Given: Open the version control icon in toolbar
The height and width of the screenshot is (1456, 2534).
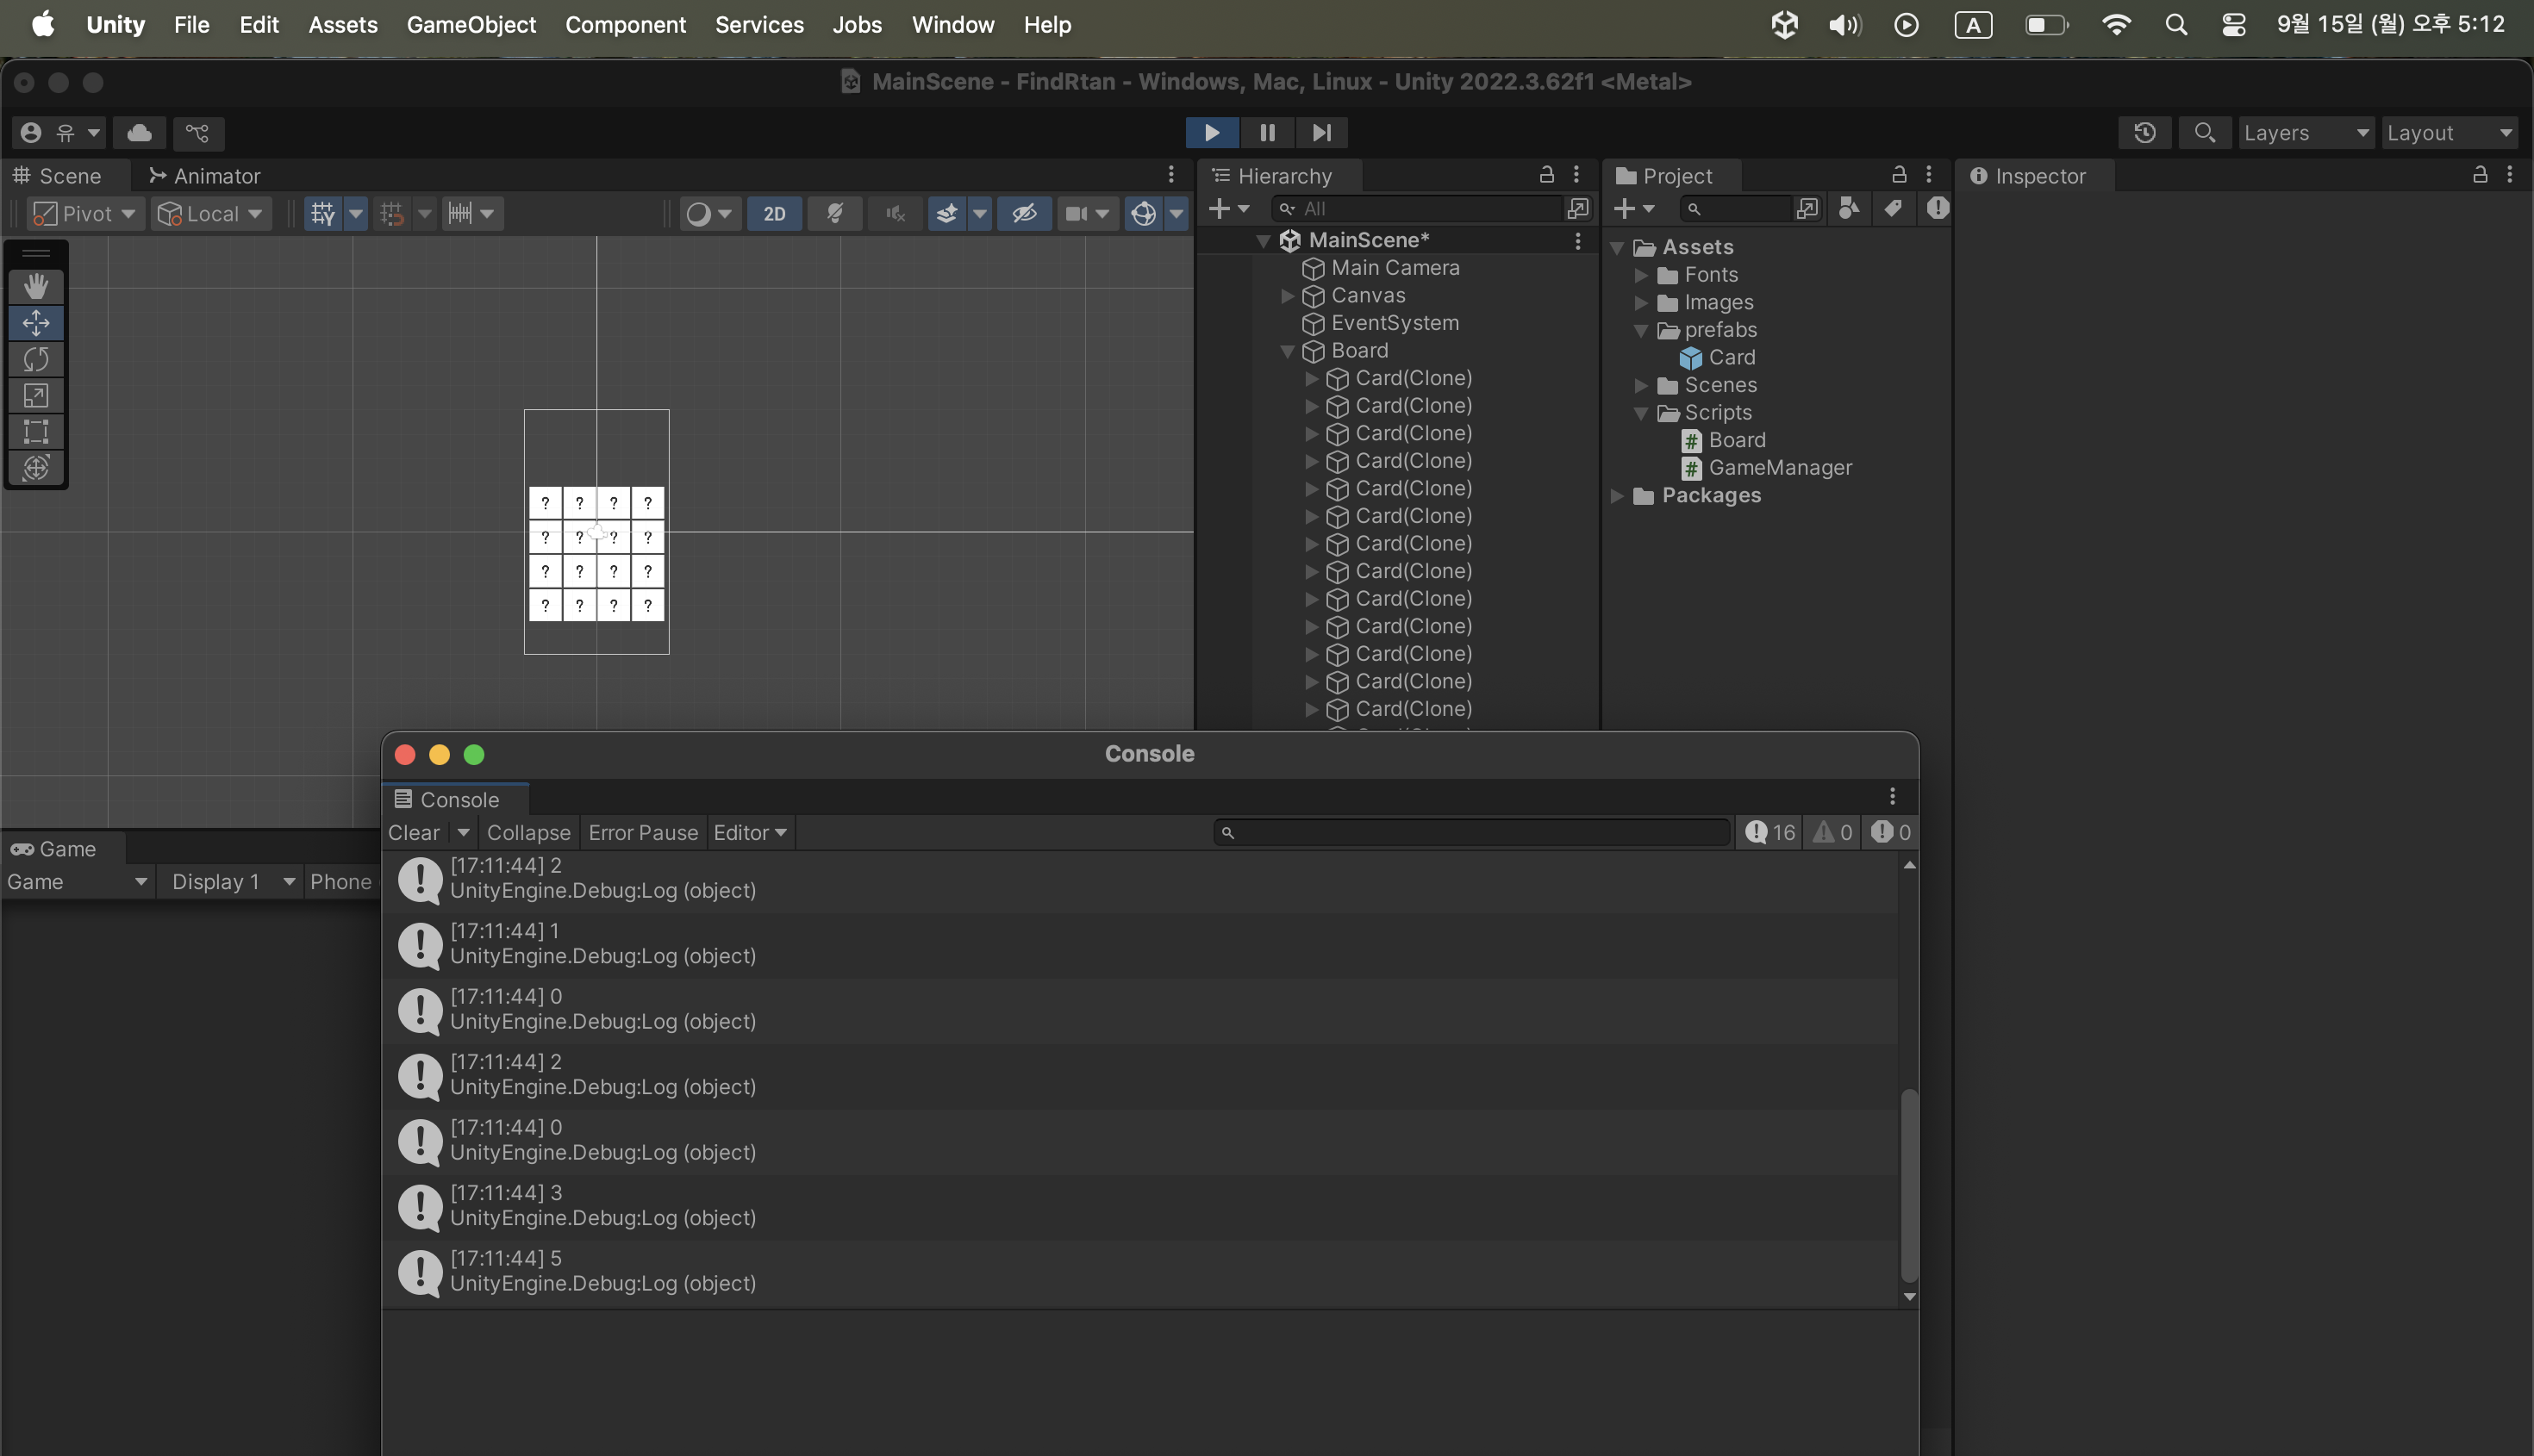Looking at the screenshot, I should [x=198, y=133].
